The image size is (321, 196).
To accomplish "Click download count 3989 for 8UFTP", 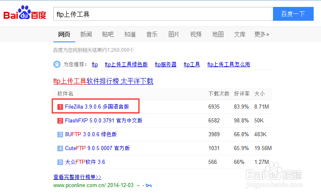I will (214, 135).
